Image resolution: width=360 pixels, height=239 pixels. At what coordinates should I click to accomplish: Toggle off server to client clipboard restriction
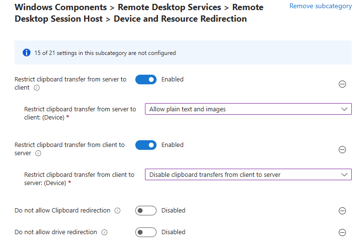146,80
